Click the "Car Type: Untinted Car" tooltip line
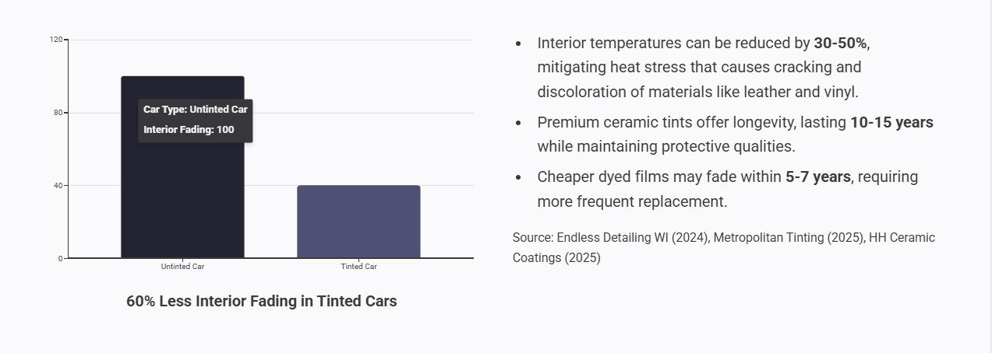Screen dimensions: 992x353 (x=195, y=110)
